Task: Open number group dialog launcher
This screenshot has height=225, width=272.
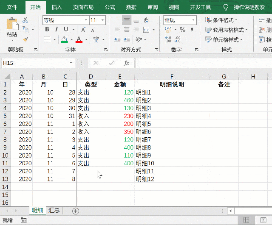Action: pos(197,50)
